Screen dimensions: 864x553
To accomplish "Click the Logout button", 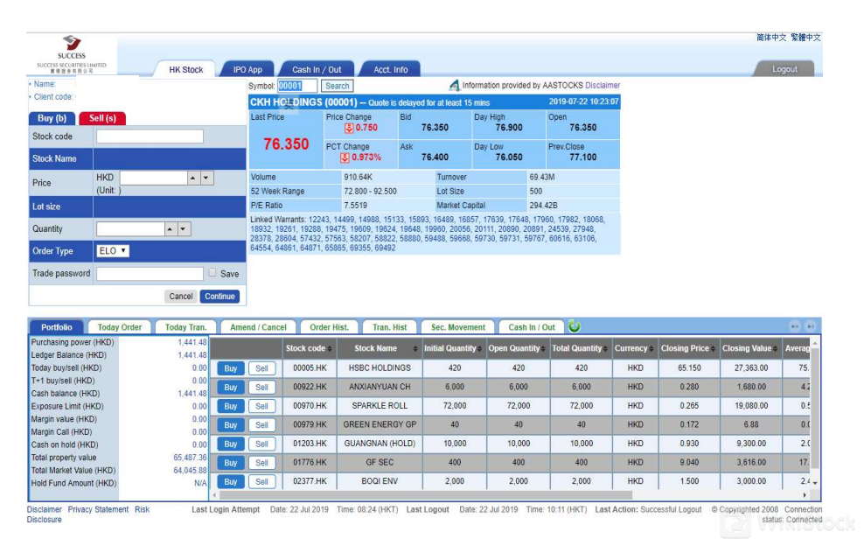I will coord(784,69).
